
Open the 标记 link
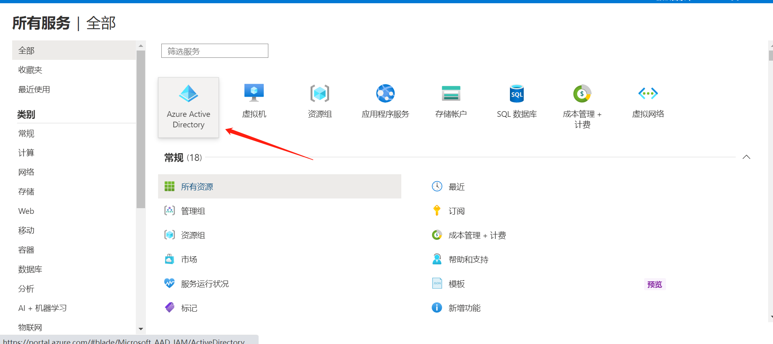(189, 308)
